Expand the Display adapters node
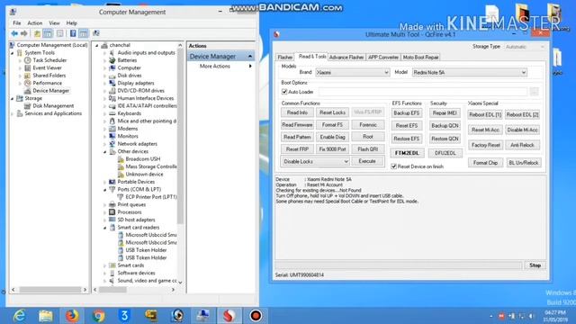 pyautogui.click(x=104, y=84)
